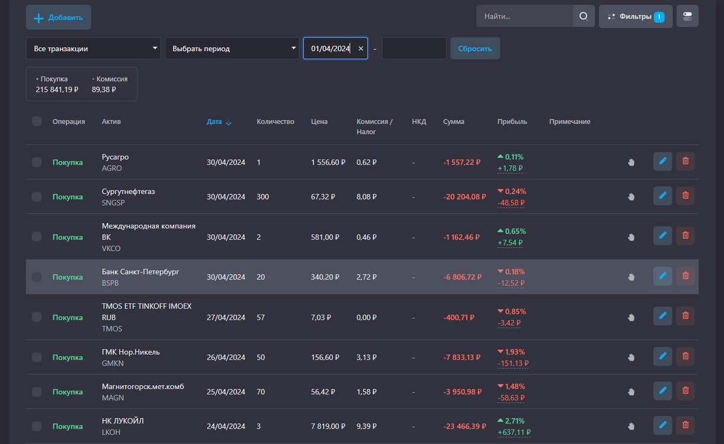
Task: Click the +637,11 ₽ profit value
Action: pos(513,433)
